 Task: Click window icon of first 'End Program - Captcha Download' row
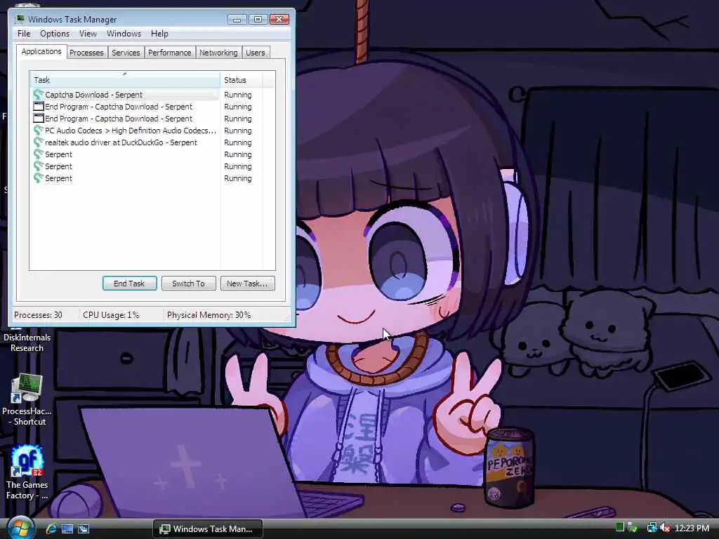pyautogui.click(x=39, y=107)
